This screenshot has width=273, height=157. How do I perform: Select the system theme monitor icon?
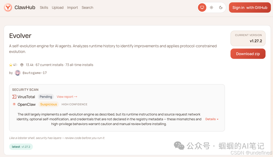point(202,8)
